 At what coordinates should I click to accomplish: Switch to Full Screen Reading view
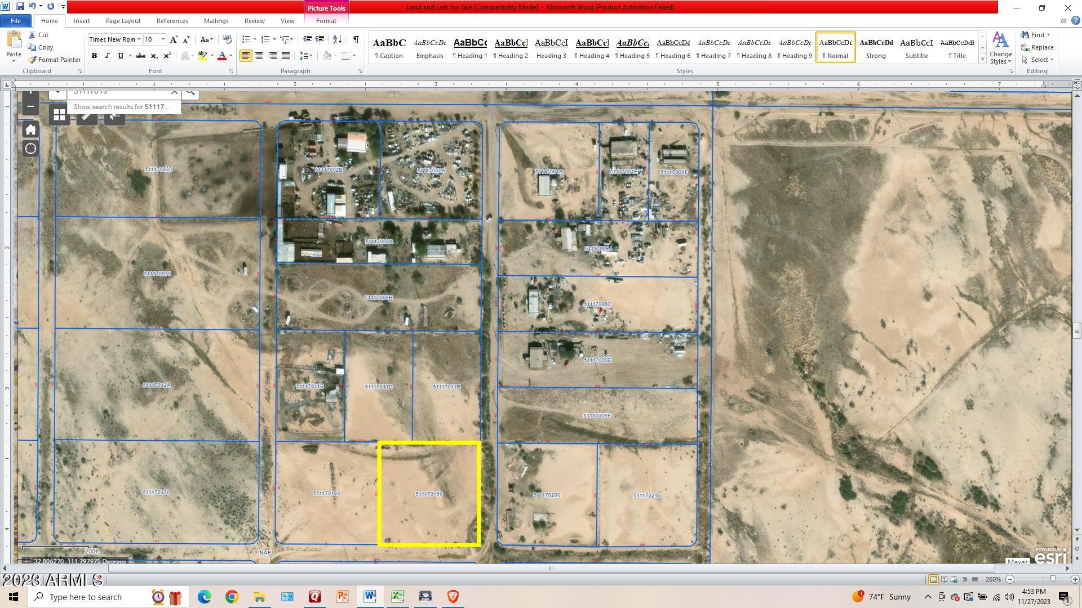pyautogui.click(x=944, y=579)
